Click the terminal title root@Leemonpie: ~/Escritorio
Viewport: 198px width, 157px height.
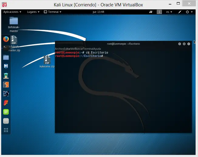pos(123,44)
